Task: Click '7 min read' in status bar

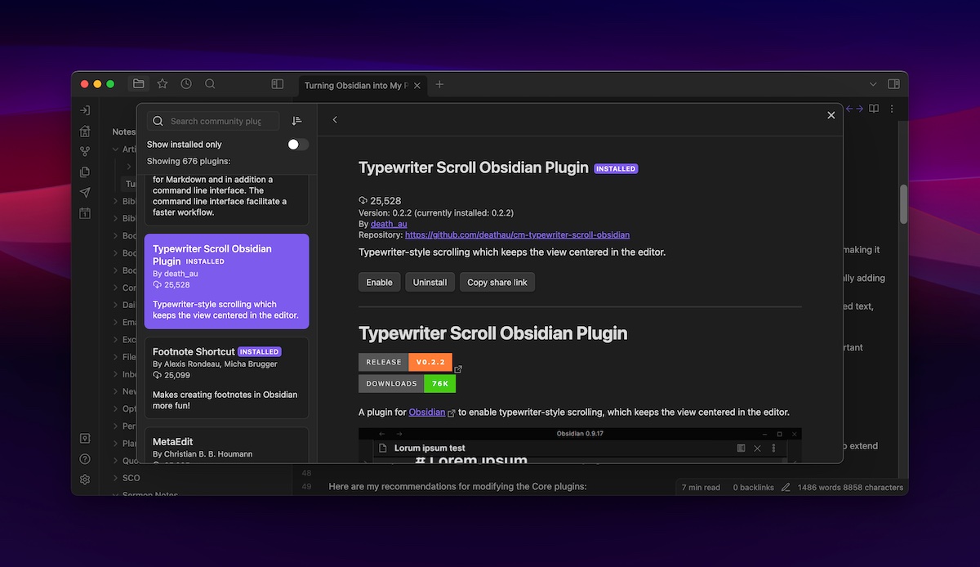Action: pyautogui.click(x=701, y=488)
